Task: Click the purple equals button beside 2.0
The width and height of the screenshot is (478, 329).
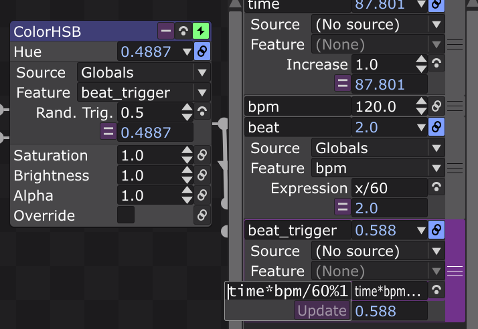Action: coord(342,207)
